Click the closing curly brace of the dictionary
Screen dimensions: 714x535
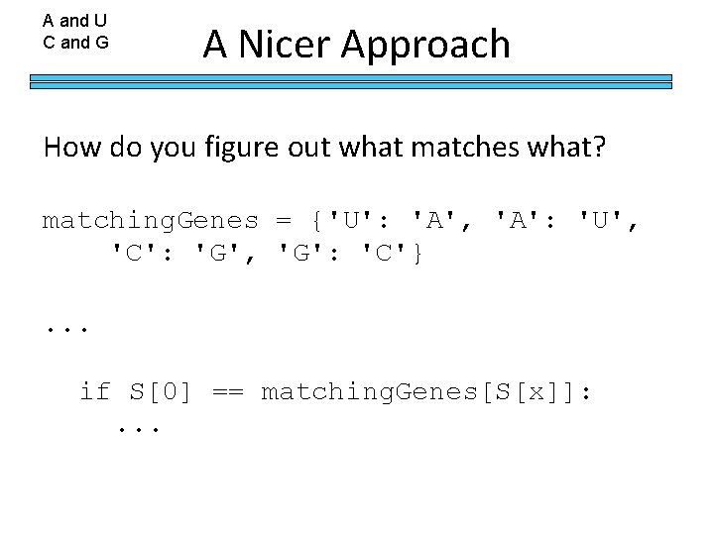(x=420, y=255)
